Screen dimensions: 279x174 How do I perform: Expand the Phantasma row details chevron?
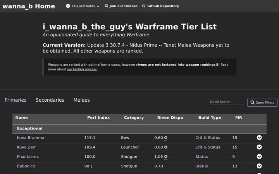click(259, 157)
